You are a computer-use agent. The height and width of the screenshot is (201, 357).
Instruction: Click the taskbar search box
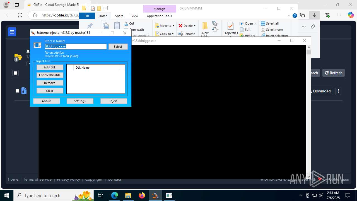click(53, 195)
